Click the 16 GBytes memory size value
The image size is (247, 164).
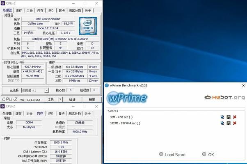pyautogui.click(x=29, y=127)
